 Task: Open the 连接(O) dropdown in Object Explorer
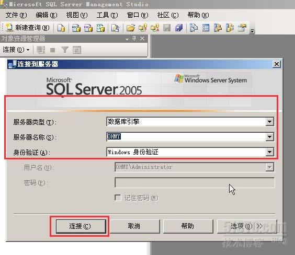click(16, 50)
